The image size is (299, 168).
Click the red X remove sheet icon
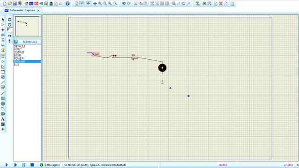tap(221, 3)
